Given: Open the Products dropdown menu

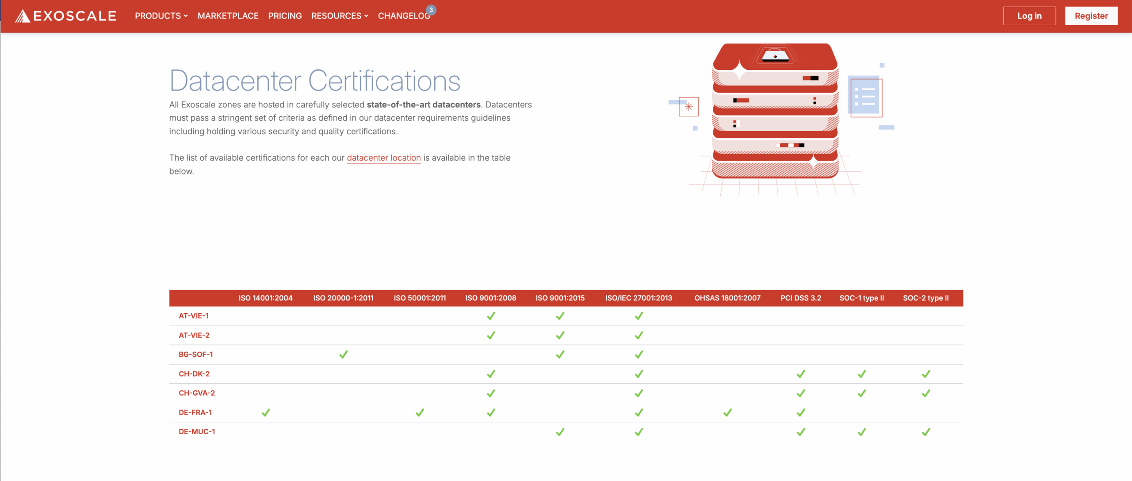Looking at the screenshot, I should coord(161,16).
